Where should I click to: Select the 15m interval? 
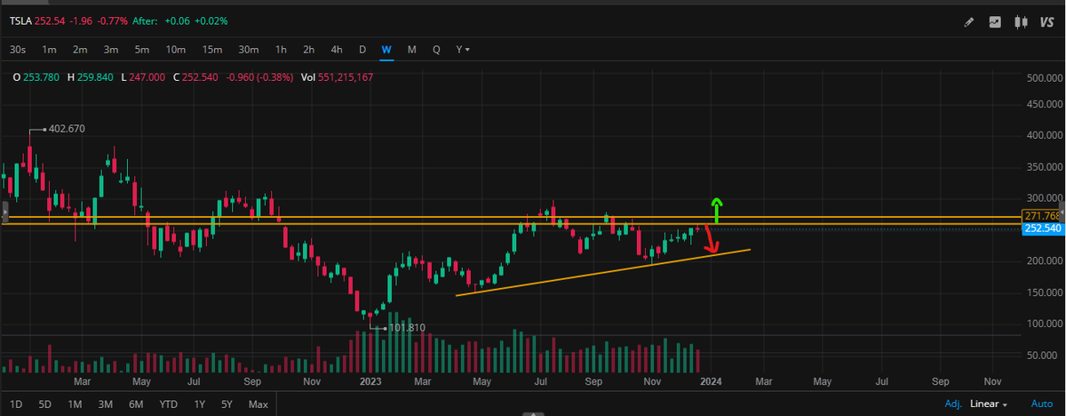[211, 49]
